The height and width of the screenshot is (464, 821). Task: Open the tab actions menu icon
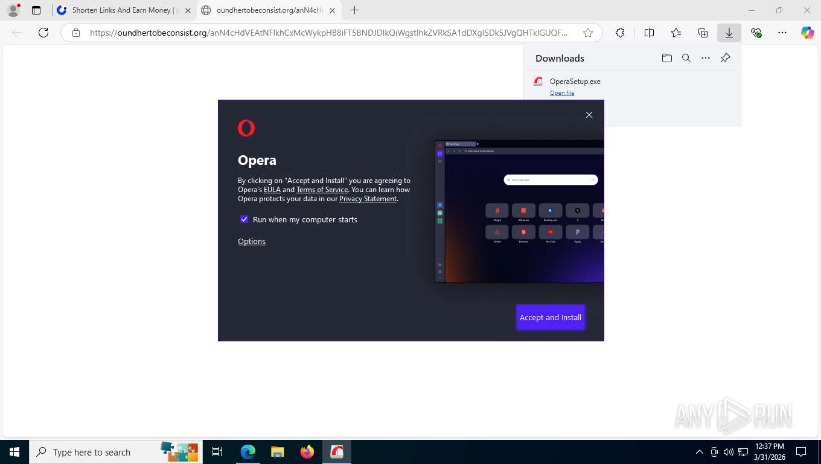click(36, 10)
